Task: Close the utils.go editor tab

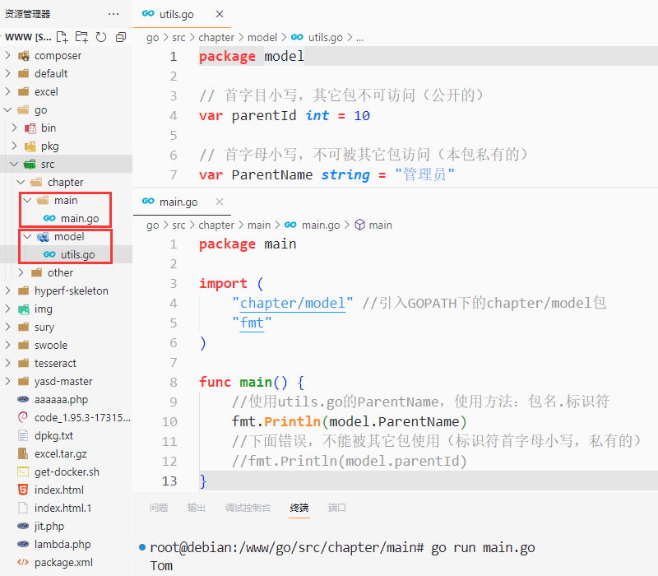Action: [220, 14]
